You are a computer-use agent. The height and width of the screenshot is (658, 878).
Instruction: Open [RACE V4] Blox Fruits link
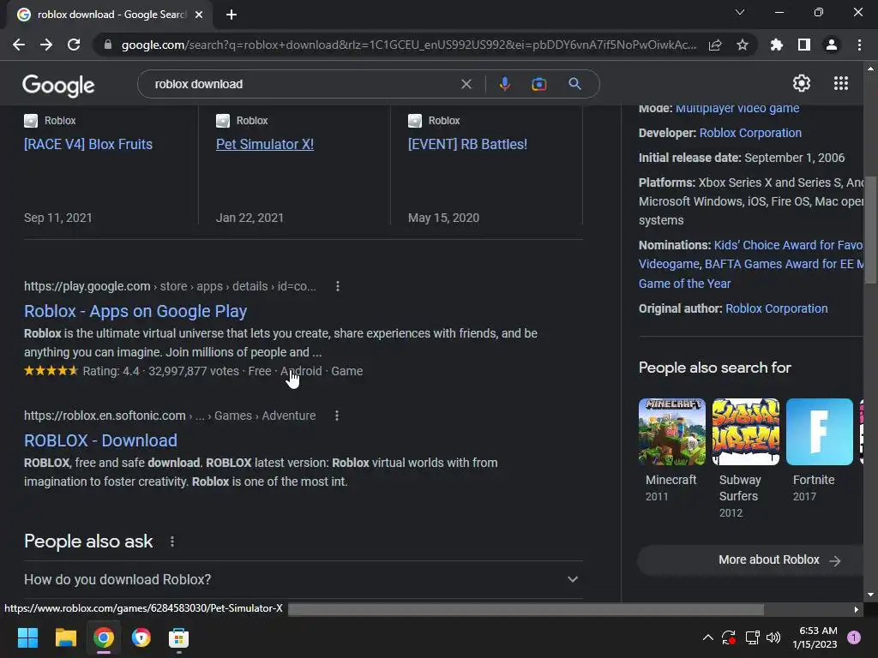tap(88, 144)
